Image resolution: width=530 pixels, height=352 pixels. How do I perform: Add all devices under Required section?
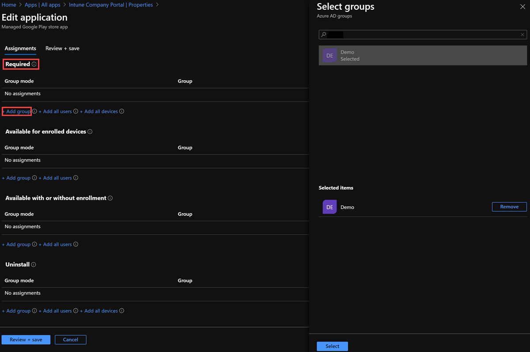click(x=99, y=112)
